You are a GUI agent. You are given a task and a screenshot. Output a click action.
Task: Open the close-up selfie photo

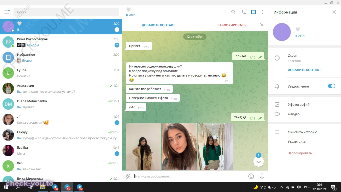(x=180, y=147)
